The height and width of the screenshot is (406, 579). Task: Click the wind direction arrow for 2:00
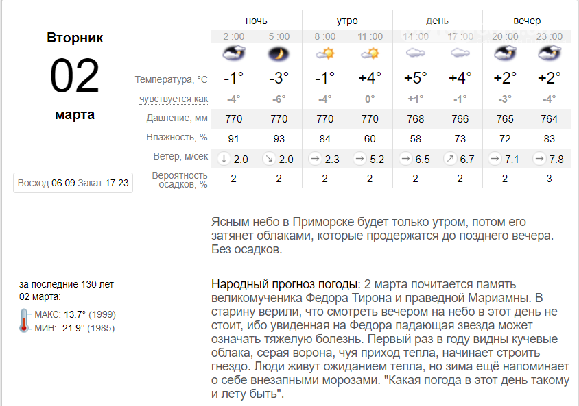click(x=224, y=159)
